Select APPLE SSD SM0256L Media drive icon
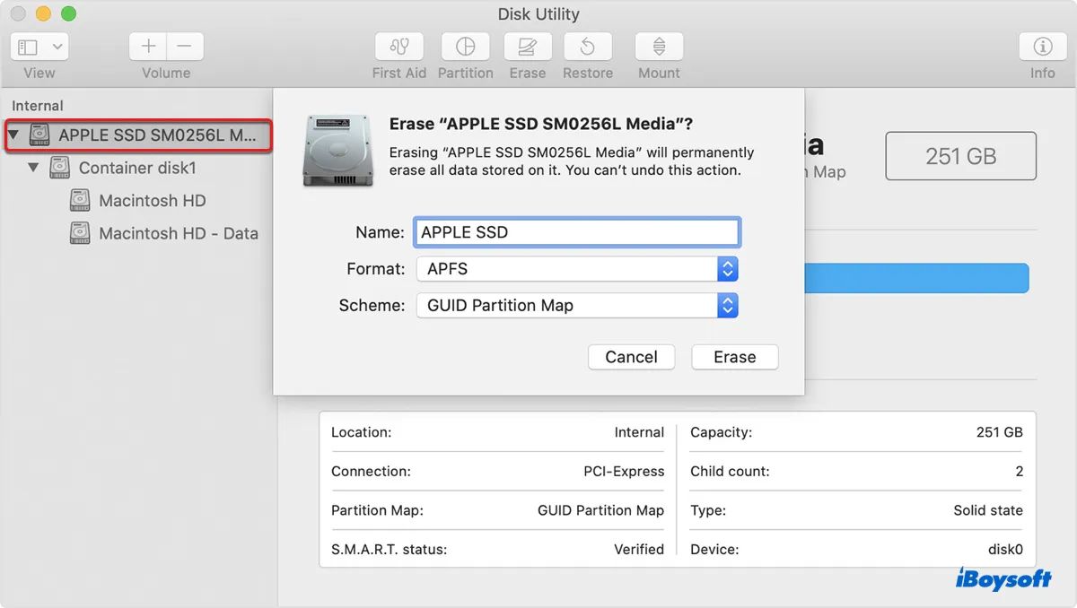The width and height of the screenshot is (1077, 608). 39,135
